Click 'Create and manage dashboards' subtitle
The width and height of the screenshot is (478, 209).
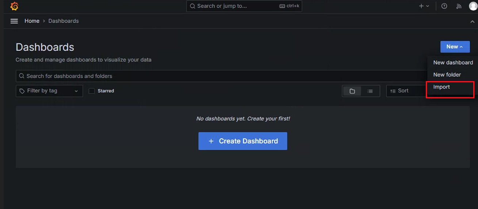point(83,60)
